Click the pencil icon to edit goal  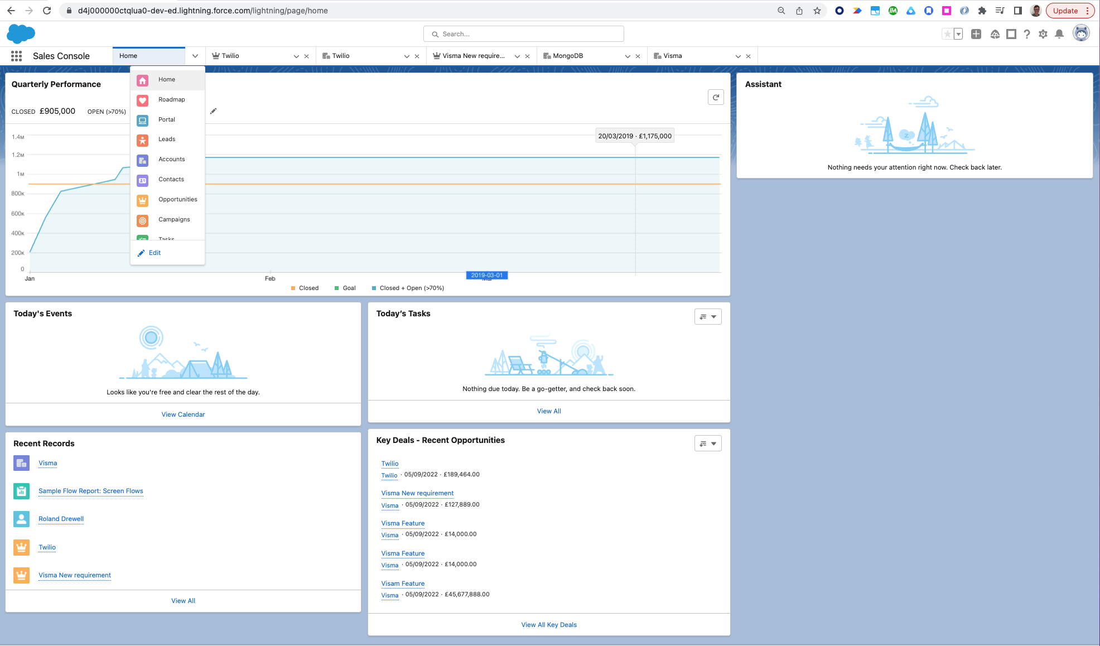click(213, 111)
